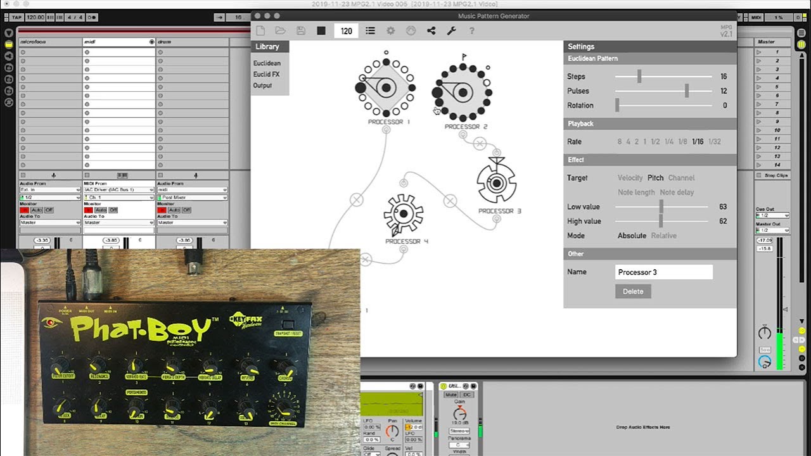Set midi track Monitor to Auto
Image resolution: width=811 pixels, height=456 pixels.
[x=101, y=210]
